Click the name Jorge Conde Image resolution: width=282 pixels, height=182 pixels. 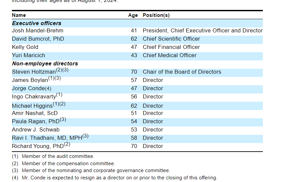click(x=28, y=89)
